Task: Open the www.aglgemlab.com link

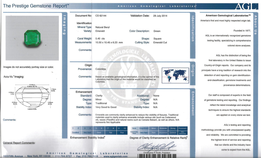Action: coord(116,156)
